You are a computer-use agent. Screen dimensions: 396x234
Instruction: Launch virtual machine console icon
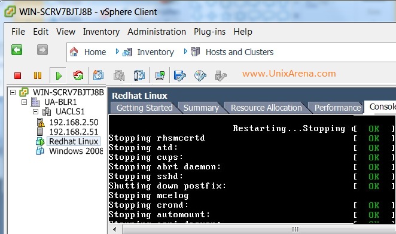[x=160, y=75]
